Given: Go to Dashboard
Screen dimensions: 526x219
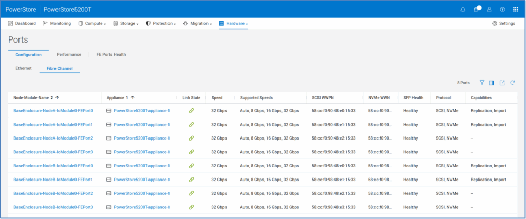Looking at the screenshot, I should (22, 24).
